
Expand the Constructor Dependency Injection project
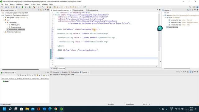[1, 13]
